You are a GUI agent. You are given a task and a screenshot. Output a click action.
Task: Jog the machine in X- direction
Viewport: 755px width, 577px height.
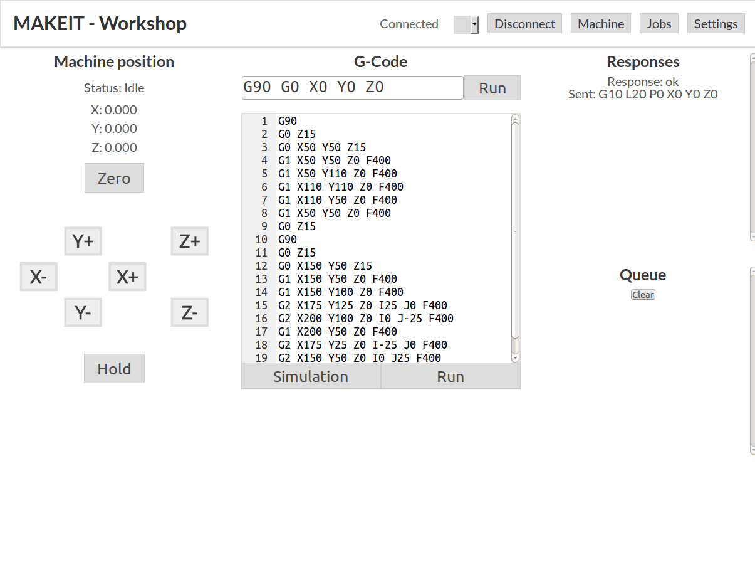click(38, 277)
